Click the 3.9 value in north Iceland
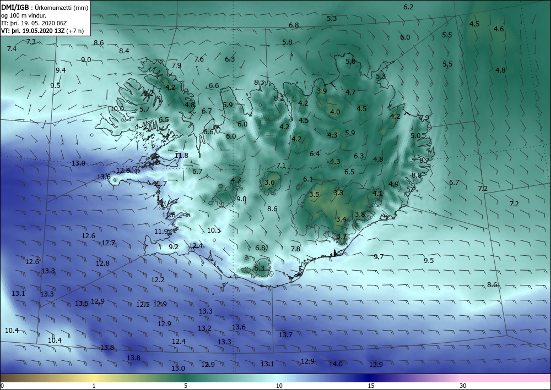Screen dimensions: 551x390 click(322, 91)
